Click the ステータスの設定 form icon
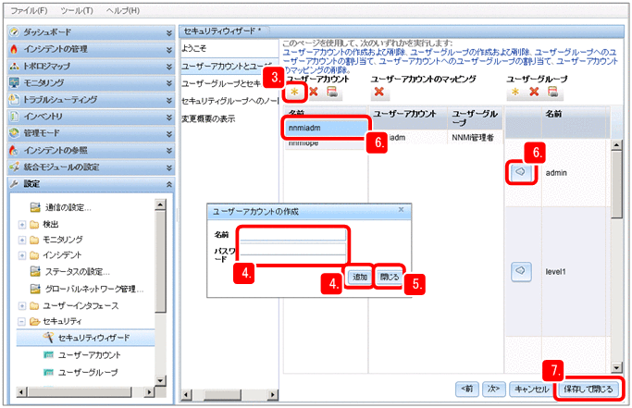632x408 pixels. (x=35, y=271)
